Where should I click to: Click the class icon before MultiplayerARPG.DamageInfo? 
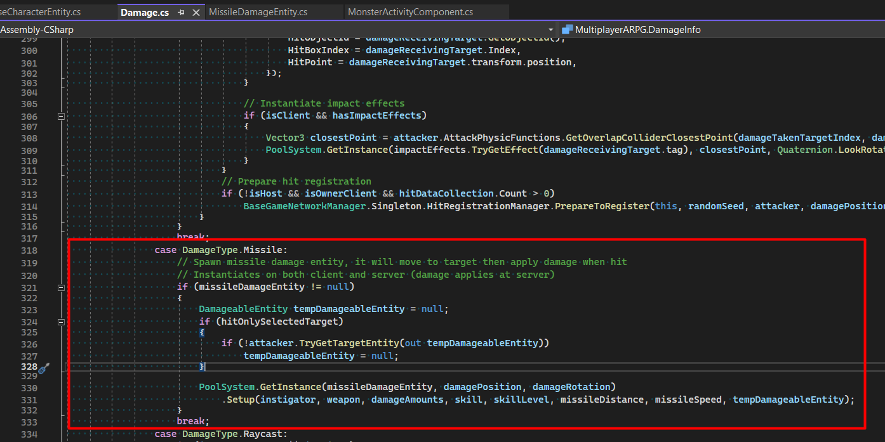[567, 29]
